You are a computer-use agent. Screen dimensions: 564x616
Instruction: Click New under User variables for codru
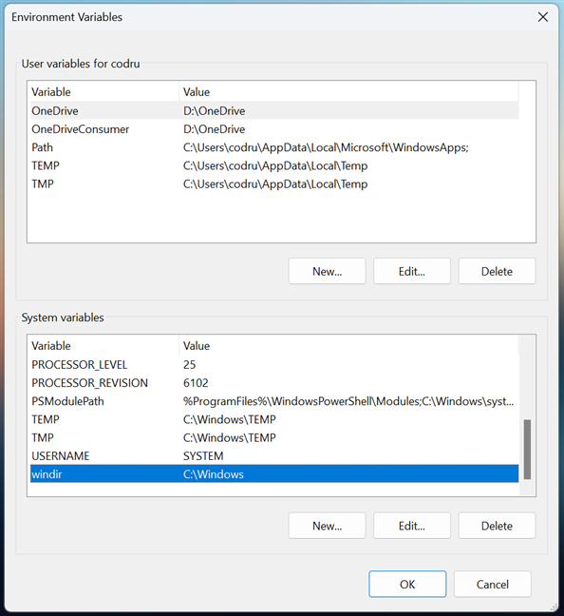327,271
